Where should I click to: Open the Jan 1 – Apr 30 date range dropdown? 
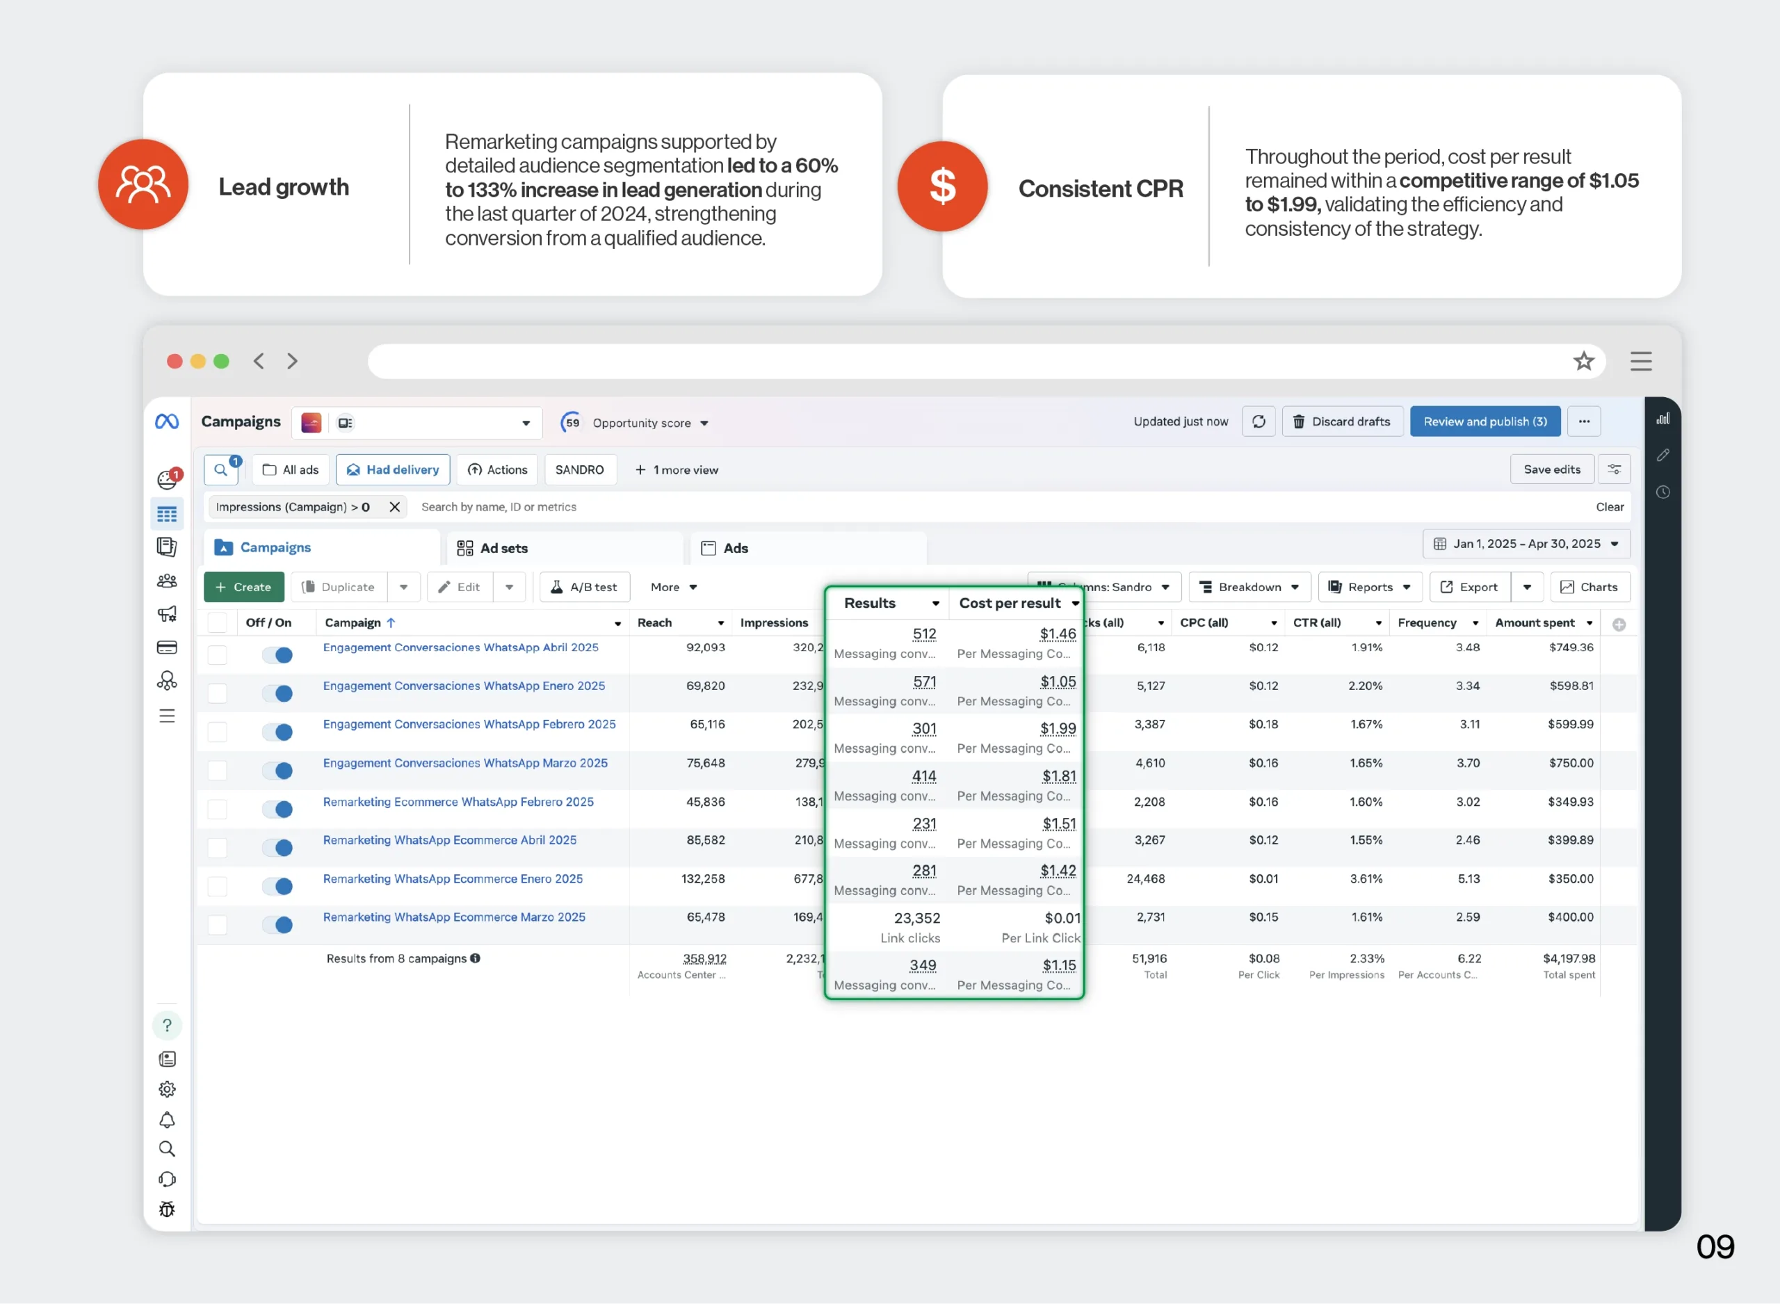(1526, 544)
